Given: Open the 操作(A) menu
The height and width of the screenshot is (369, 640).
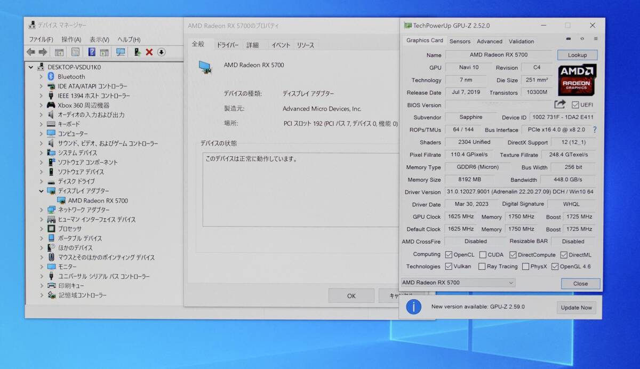Looking at the screenshot, I should pyautogui.click(x=71, y=39).
